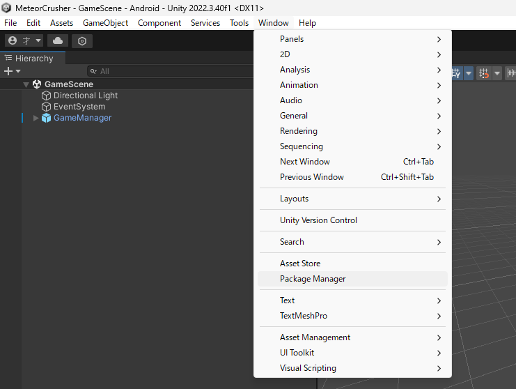This screenshot has height=389, width=516.
Task: Open the Package Manager window
Action: tap(352, 279)
